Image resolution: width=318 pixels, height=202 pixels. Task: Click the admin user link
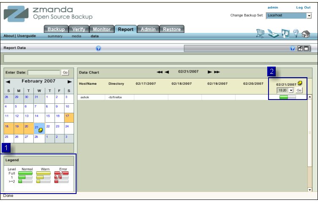tap(273, 8)
